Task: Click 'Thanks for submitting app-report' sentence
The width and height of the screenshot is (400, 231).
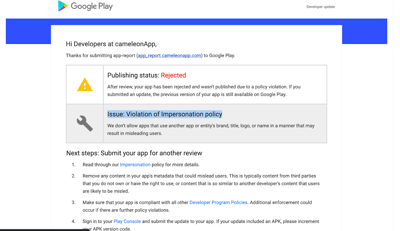Action: point(150,55)
